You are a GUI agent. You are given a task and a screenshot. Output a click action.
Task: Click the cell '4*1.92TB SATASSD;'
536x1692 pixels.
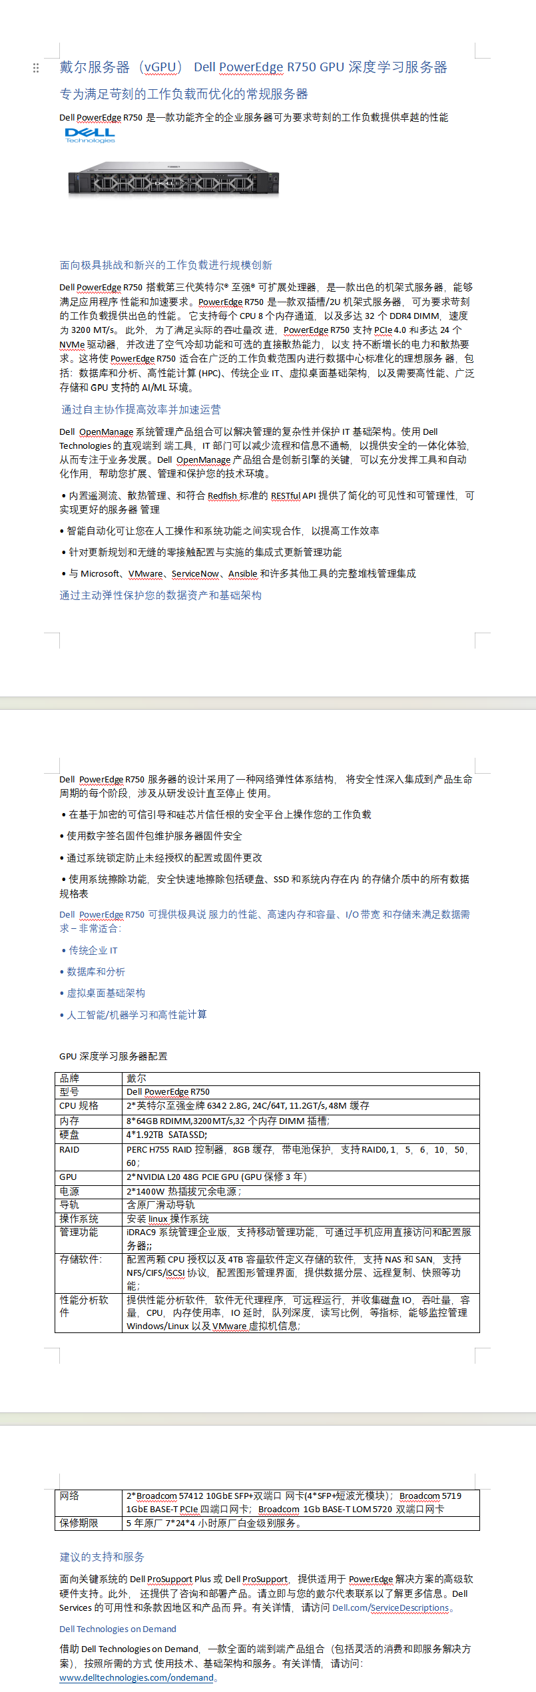[301, 1135]
